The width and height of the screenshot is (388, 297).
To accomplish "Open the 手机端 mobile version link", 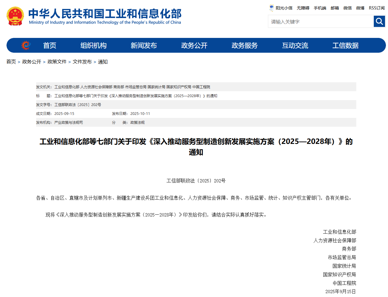I will 320,8.
